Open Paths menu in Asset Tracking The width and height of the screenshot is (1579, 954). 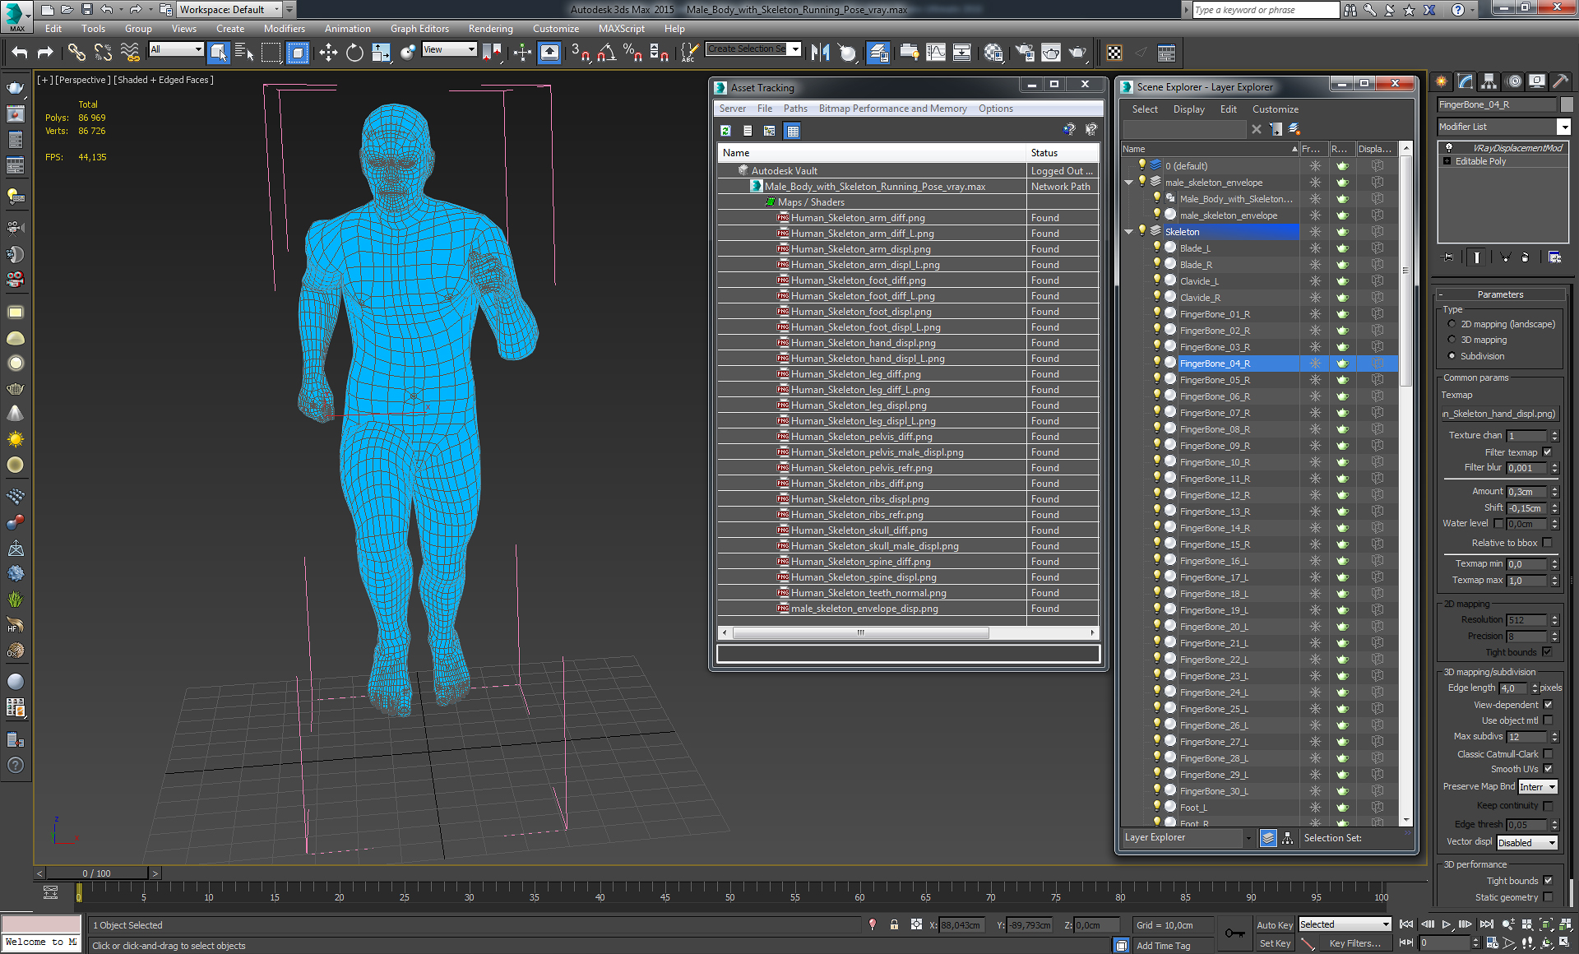pos(794,109)
